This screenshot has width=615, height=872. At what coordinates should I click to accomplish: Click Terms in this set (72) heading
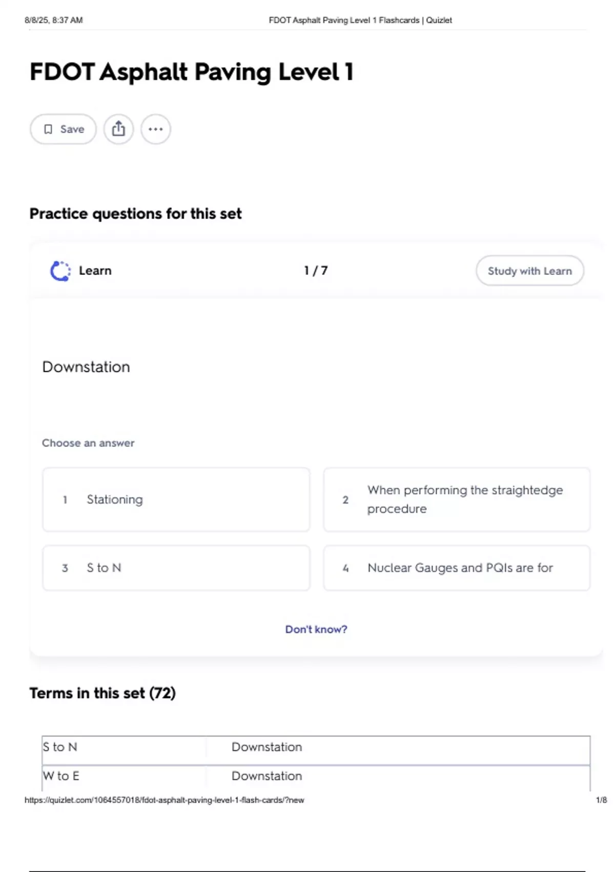pos(102,693)
